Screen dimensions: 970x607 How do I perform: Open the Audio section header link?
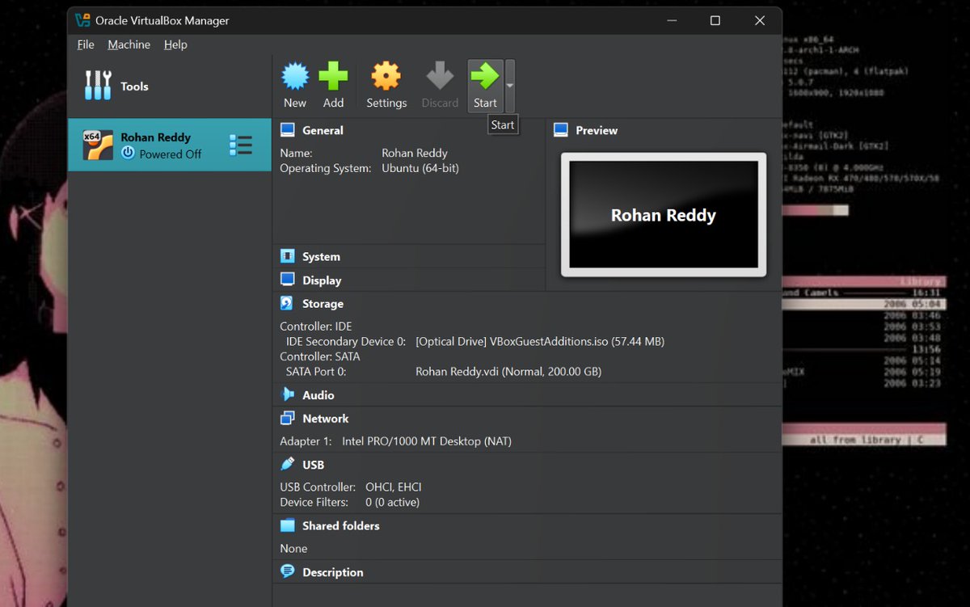tap(318, 395)
